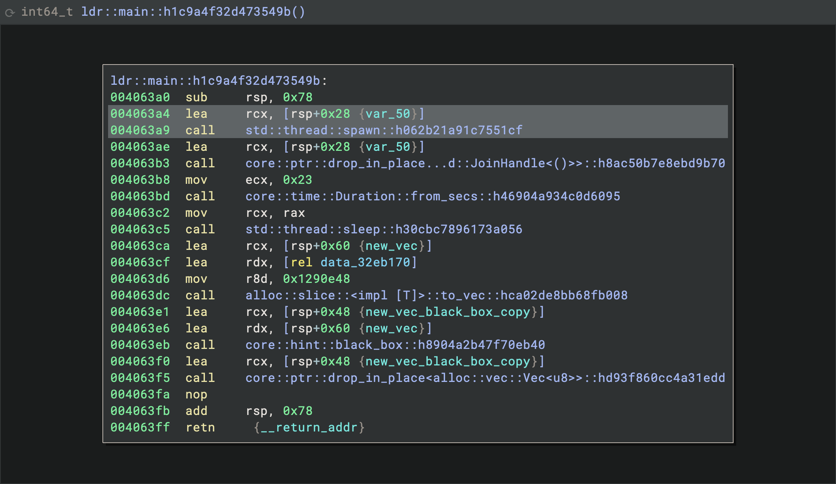Click the data_32eb170 data reference
The width and height of the screenshot is (836, 484).
(x=365, y=262)
